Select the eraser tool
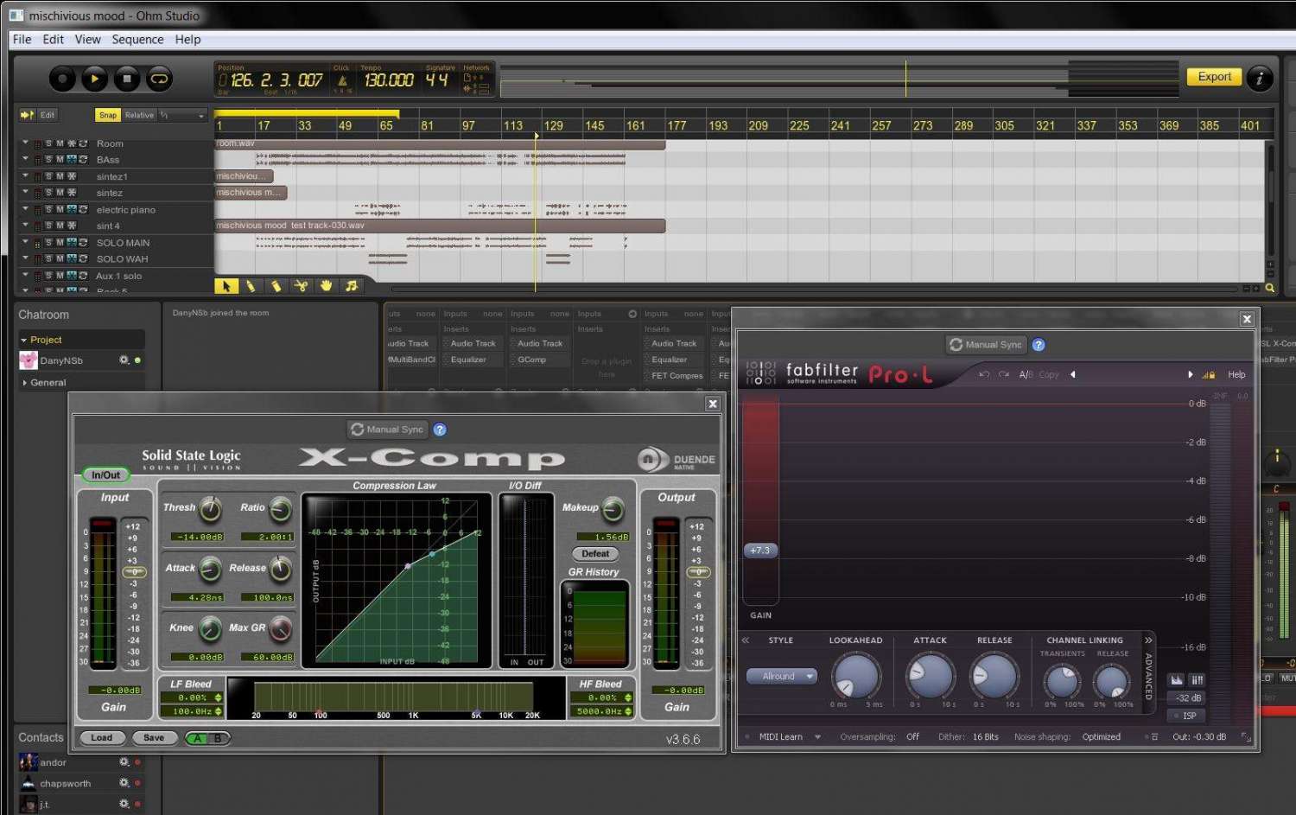The width and height of the screenshot is (1296, 815). pos(276,286)
